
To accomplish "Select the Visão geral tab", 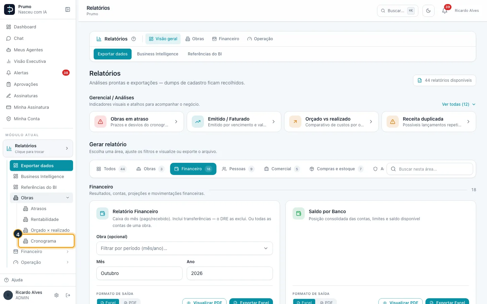I will 163,39.
